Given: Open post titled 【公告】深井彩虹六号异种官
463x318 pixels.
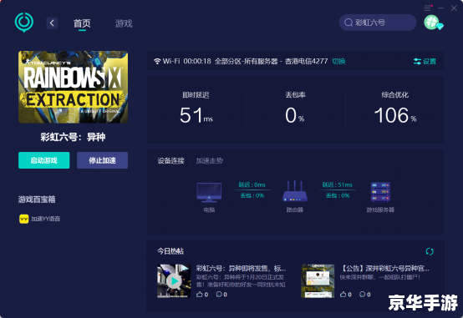Looking at the screenshot, I should (384, 268).
